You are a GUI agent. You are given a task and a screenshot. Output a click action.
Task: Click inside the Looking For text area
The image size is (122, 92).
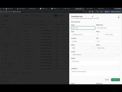(96, 73)
